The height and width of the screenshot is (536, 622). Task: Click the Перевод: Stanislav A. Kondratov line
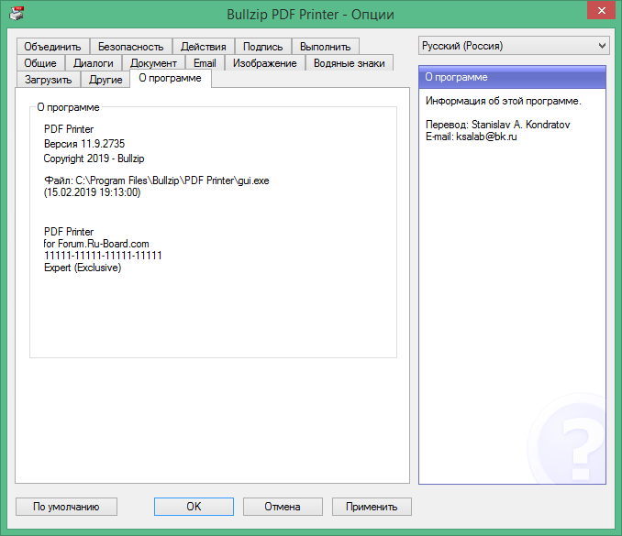(498, 125)
